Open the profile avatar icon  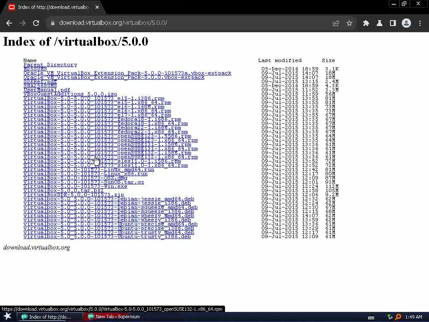[x=406, y=23]
